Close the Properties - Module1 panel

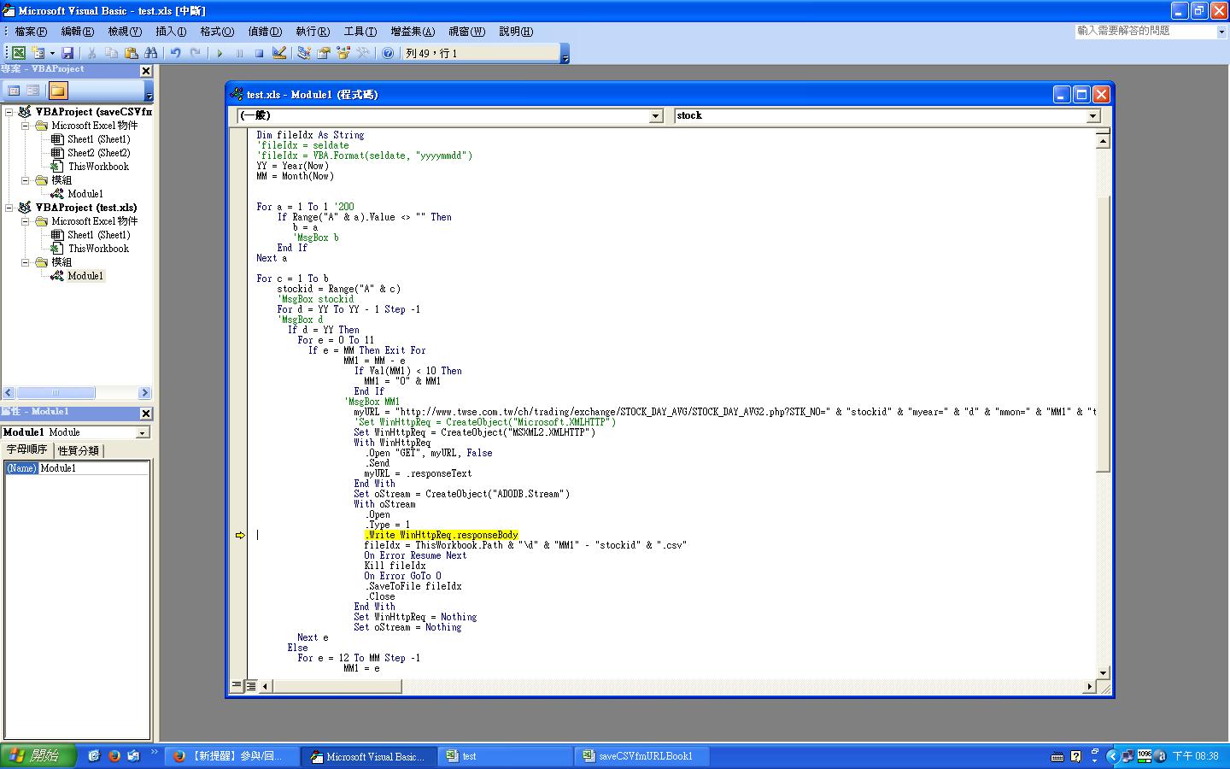[x=146, y=414]
